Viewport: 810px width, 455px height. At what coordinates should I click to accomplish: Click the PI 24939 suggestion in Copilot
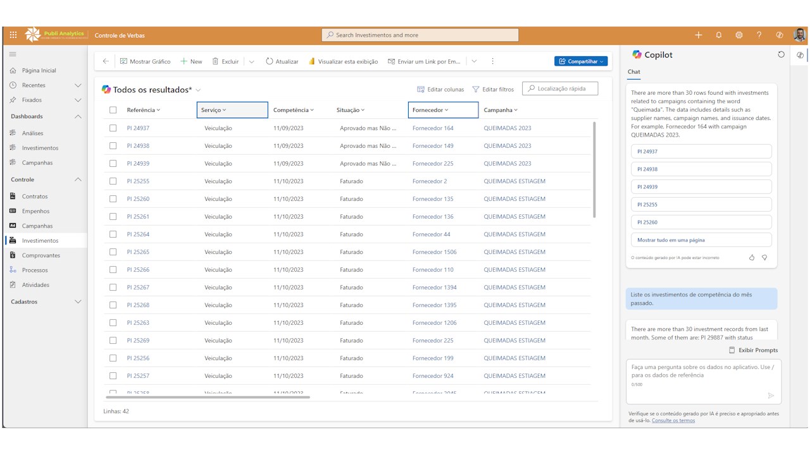tap(701, 187)
